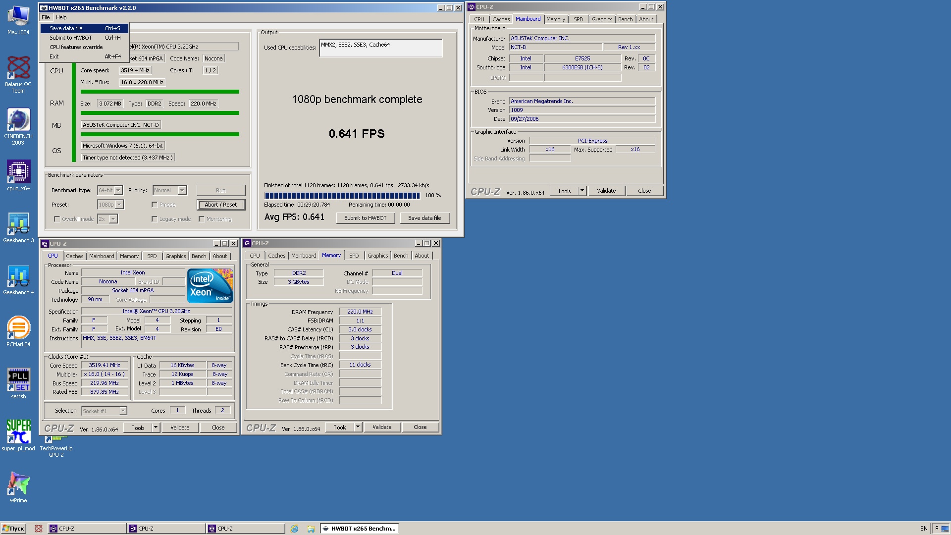This screenshot has height=535, width=951.
Task: Expand Tools arrow in CPU-Z CPU window
Action: coord(156,428)
